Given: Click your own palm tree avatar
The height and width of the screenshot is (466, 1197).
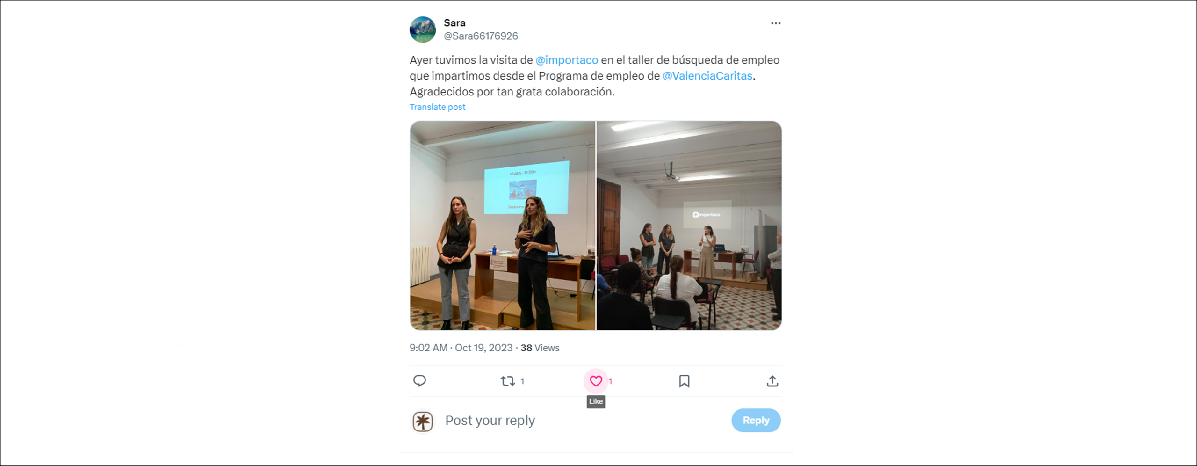Looking at the screenshot, I should click(423, 421).
